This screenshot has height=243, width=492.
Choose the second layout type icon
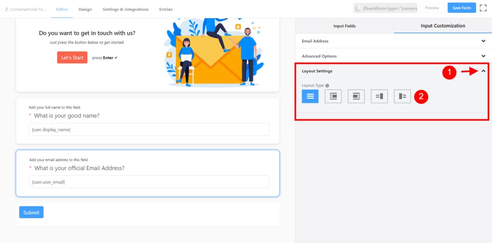(333, 96)
